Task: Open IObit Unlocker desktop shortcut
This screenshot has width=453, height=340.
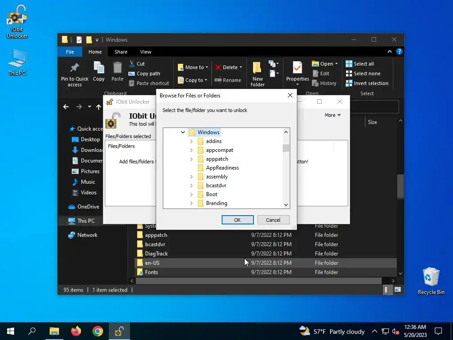Action: tap(17, 22)
